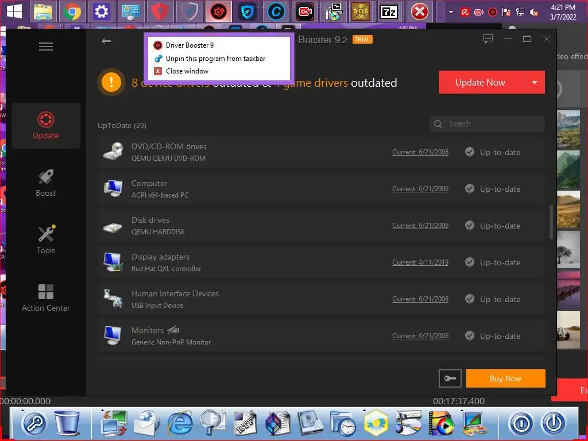Open Computer row Current: 6/21/2006 link

tap(420, 188)
